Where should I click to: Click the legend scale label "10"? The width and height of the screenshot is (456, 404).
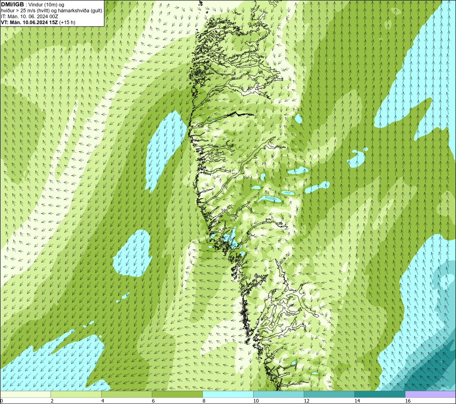(256, 401)
